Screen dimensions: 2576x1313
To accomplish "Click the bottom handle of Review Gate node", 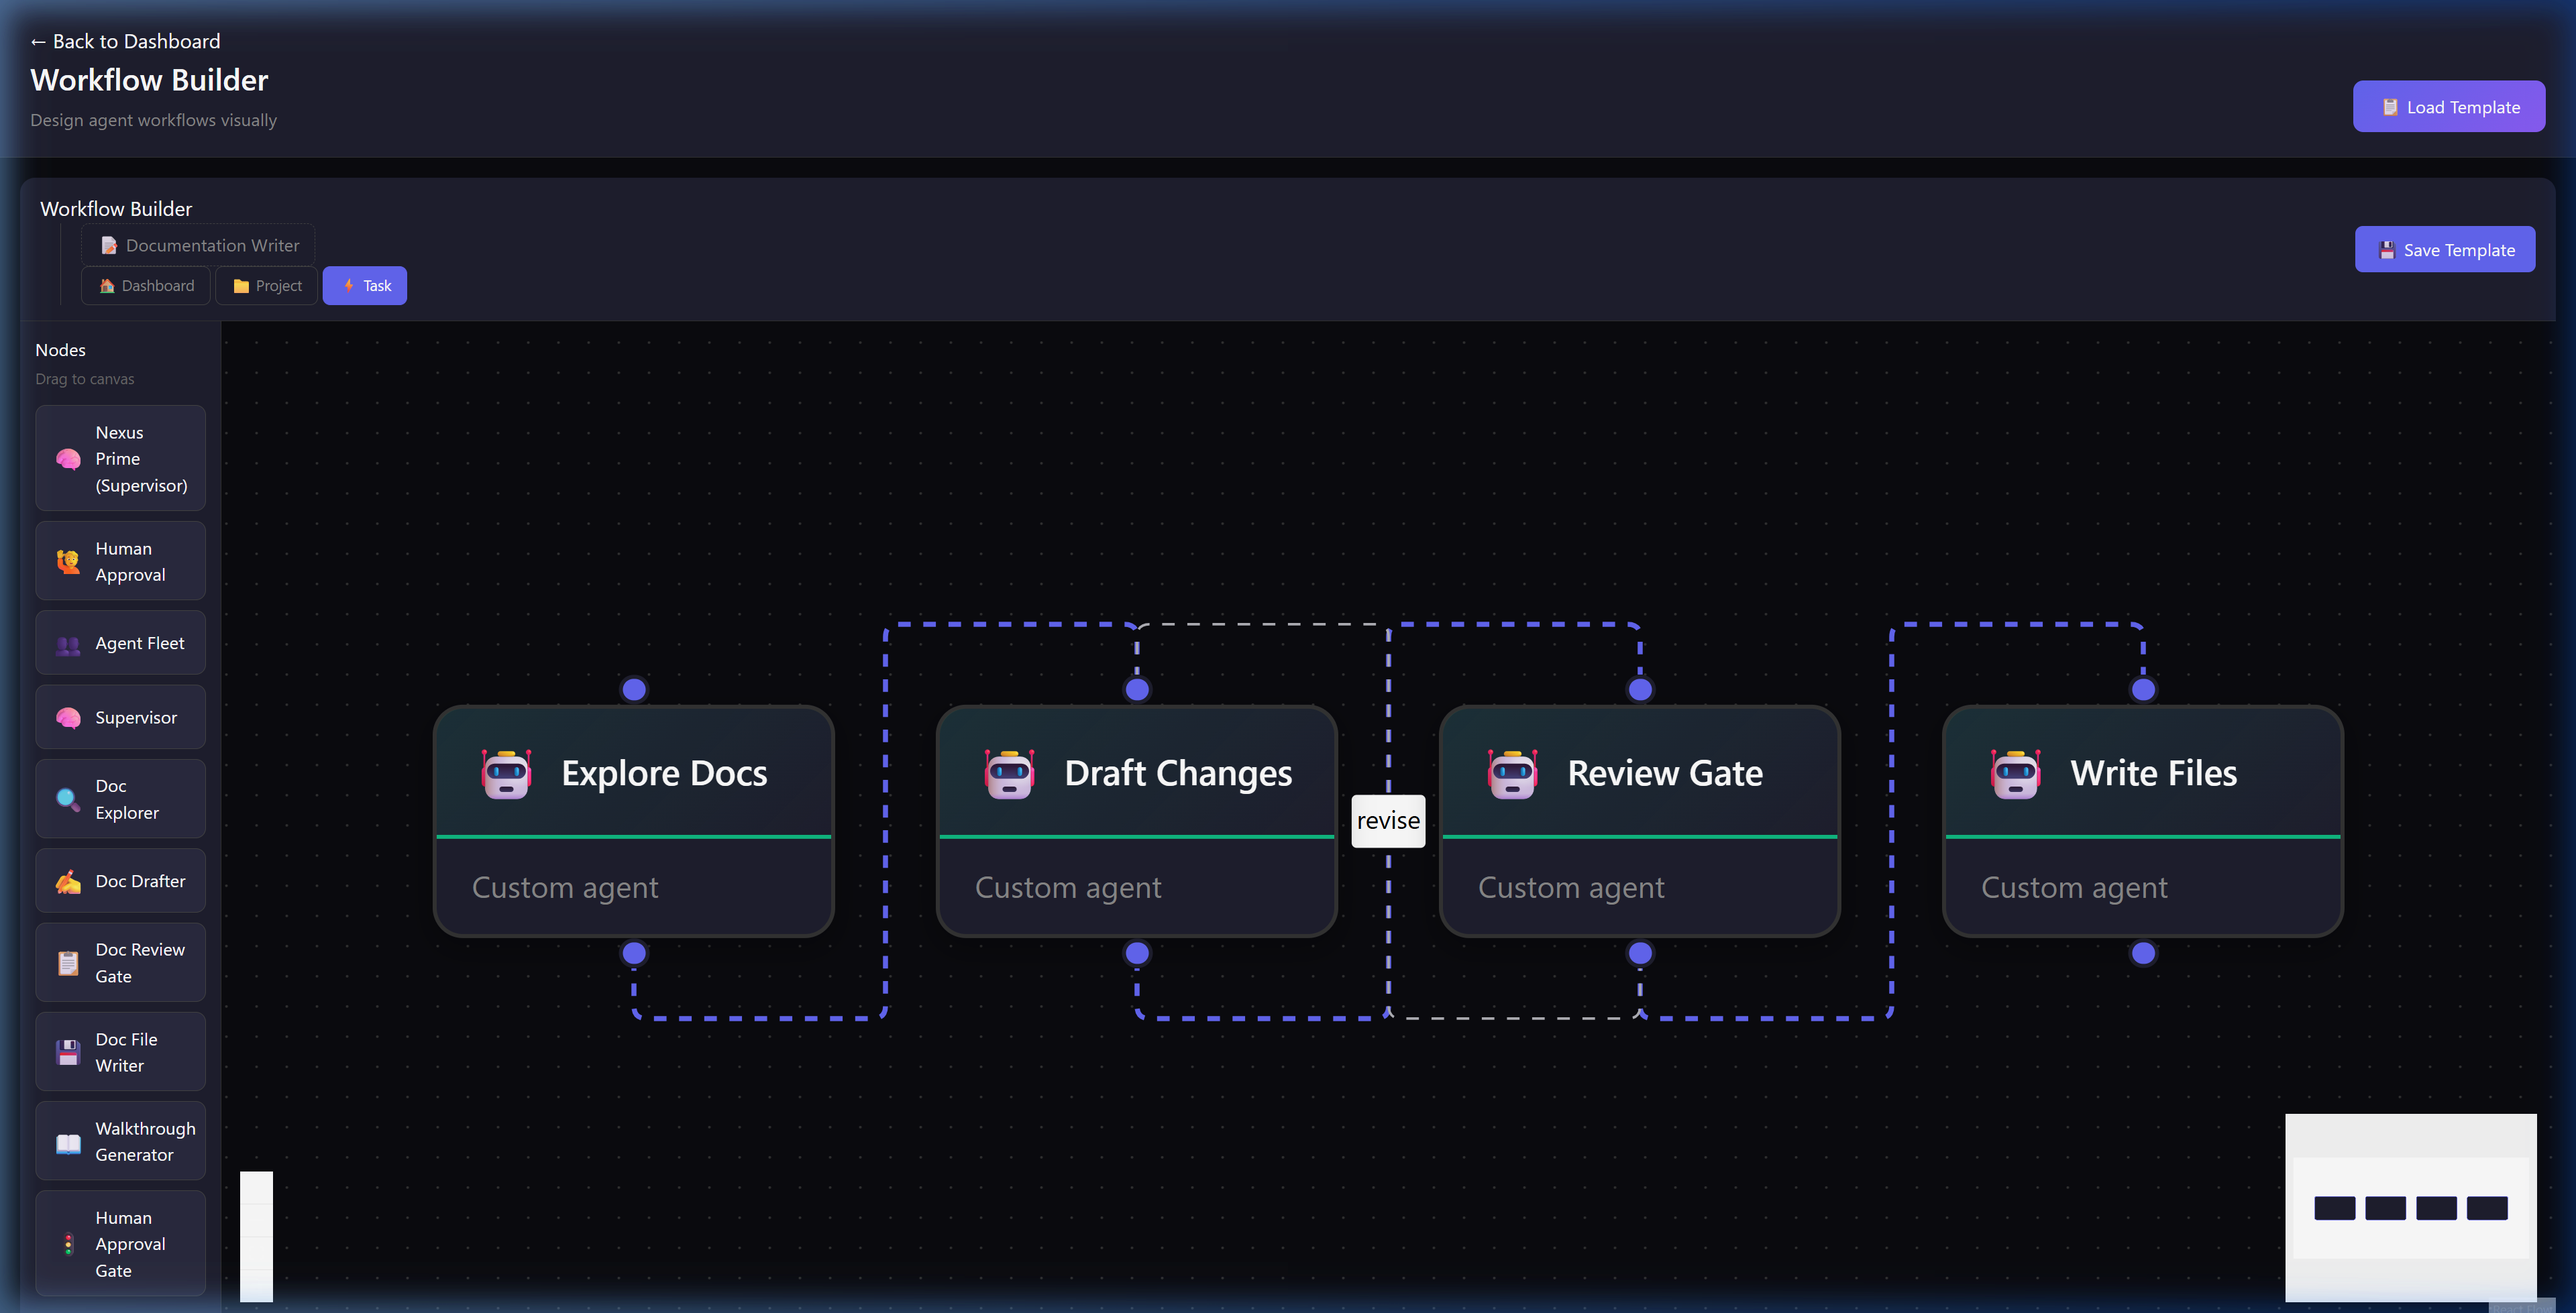I will tap(1640, 953).
